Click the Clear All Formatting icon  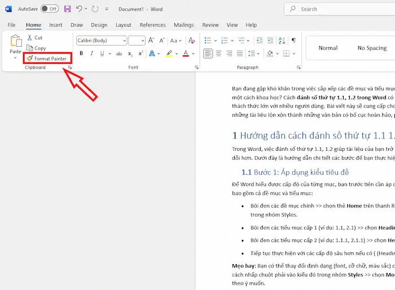(191, 41)
